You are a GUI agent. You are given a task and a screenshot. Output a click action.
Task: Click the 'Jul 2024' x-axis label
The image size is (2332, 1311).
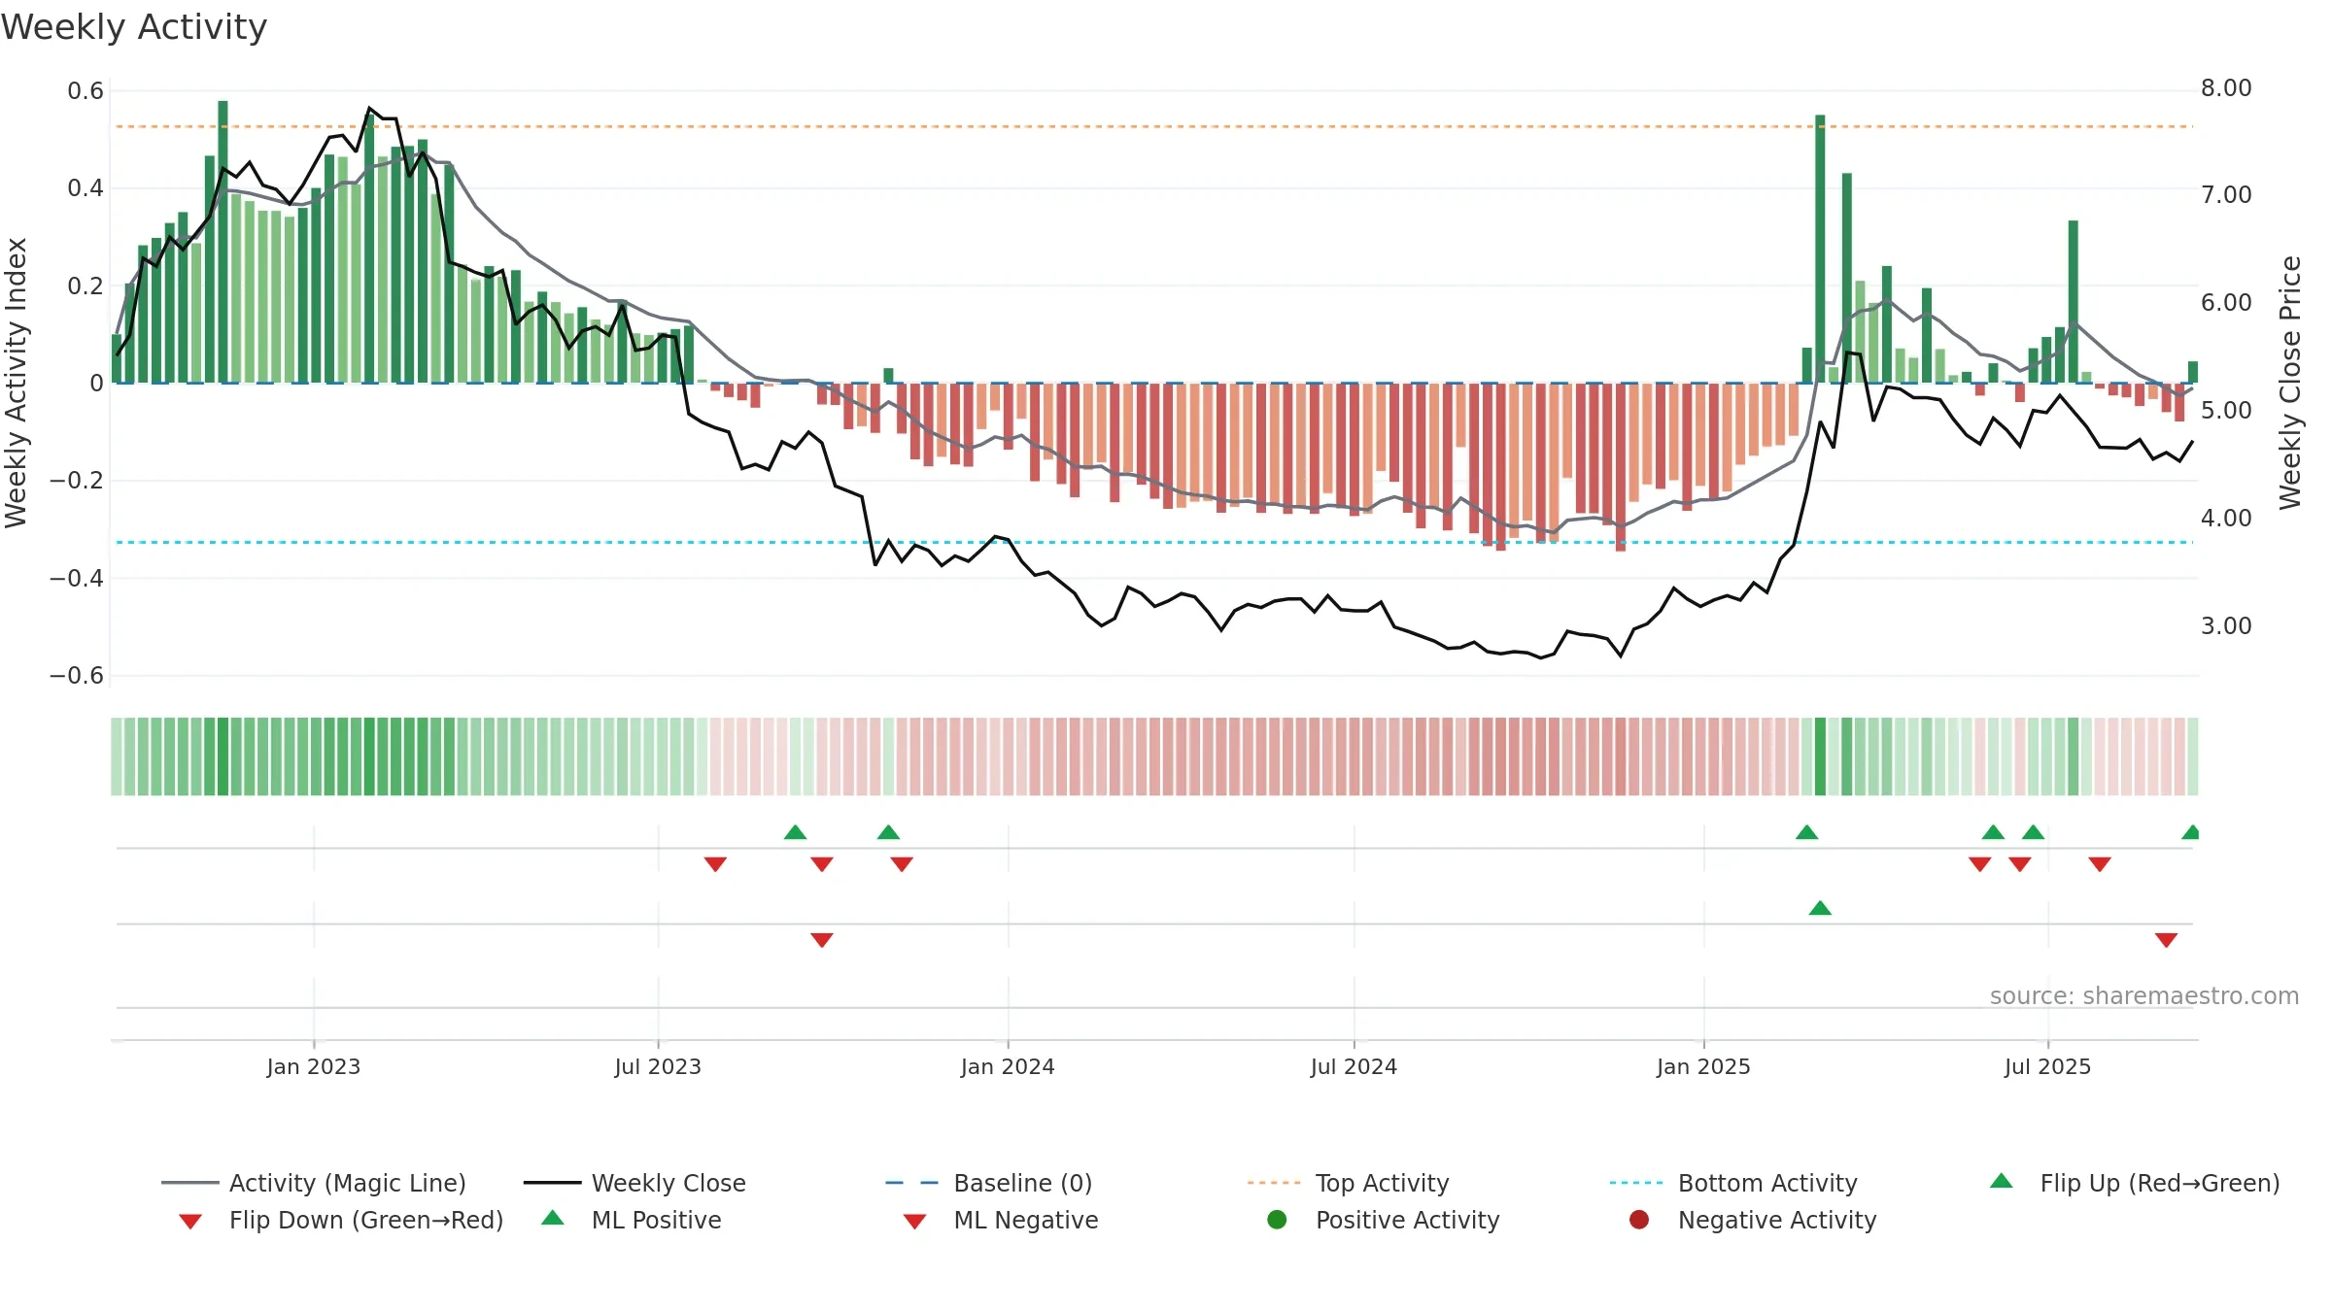[x=1354, y=1066]
